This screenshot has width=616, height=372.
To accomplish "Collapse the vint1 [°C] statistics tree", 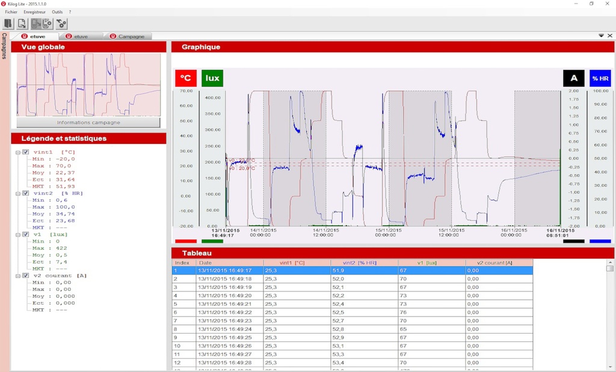I will (18, 152).
